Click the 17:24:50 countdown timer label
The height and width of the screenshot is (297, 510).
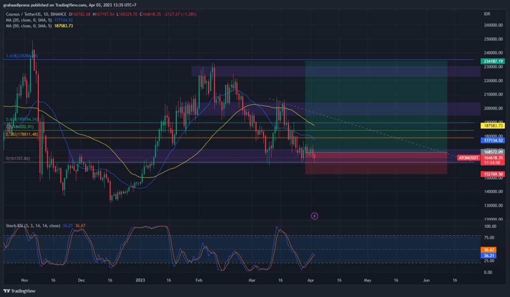point(493,162)
